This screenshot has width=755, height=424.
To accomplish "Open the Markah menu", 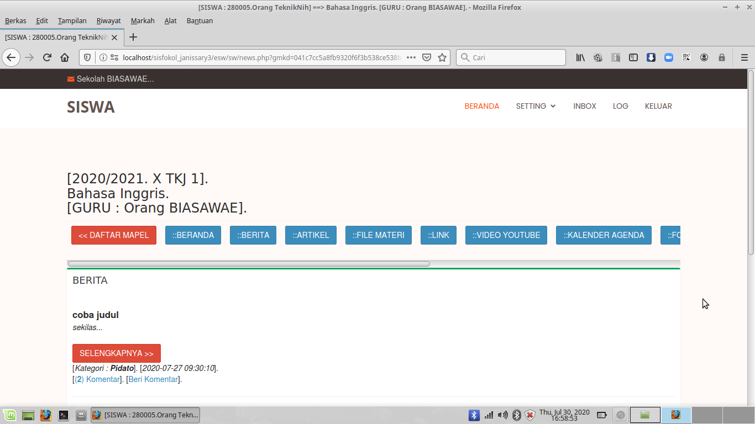I will point(143,21).
